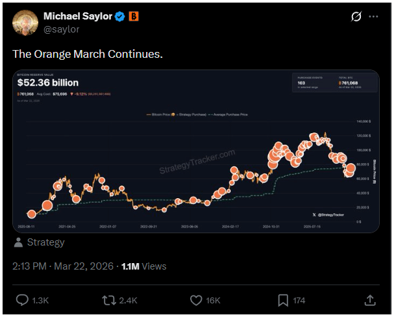394x317 pixels.
Task: Click the orange Bitcoin affiliate badge
Action: [x=133, y=16]
